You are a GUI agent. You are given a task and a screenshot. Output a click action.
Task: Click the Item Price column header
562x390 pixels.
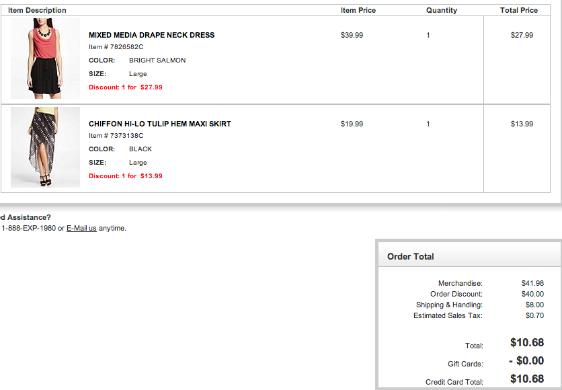tap(358, 10)
